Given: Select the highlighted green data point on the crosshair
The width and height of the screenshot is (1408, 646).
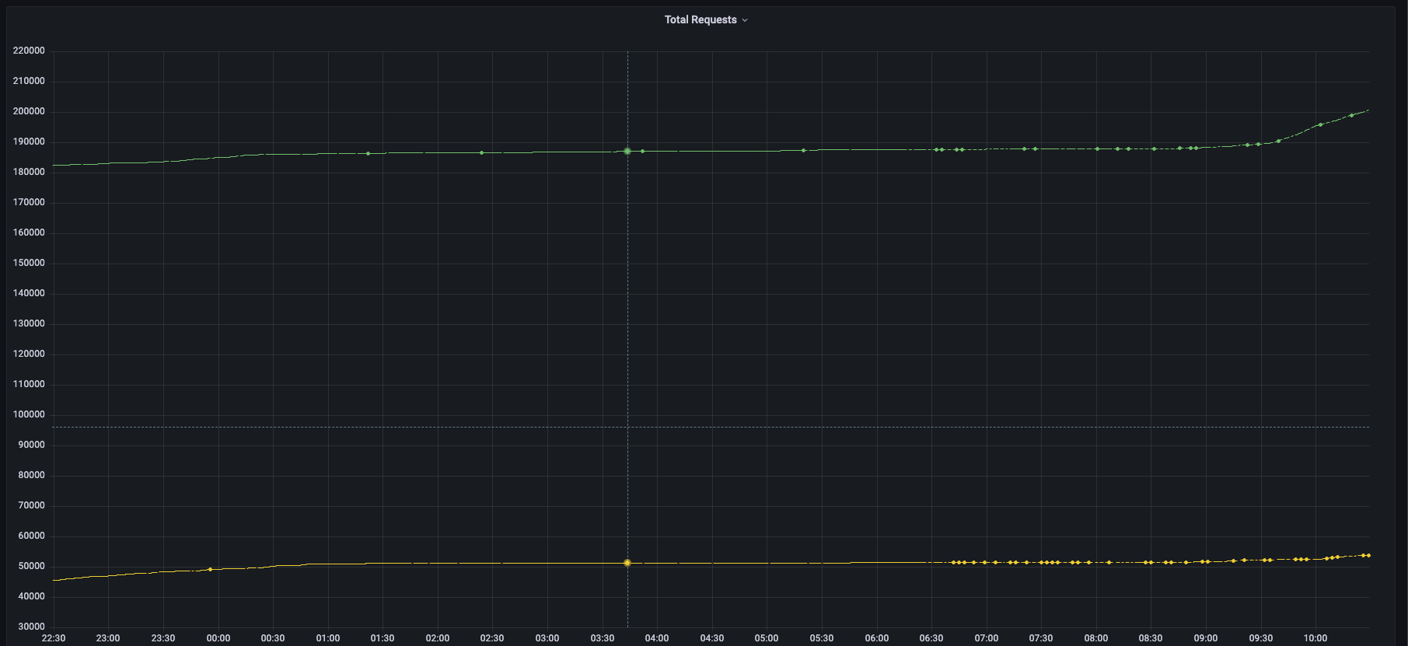Looking at the screenshot, I should pos(627,151).
